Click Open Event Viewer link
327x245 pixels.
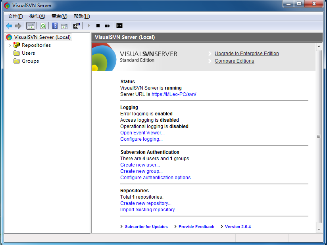coord(142,133)
